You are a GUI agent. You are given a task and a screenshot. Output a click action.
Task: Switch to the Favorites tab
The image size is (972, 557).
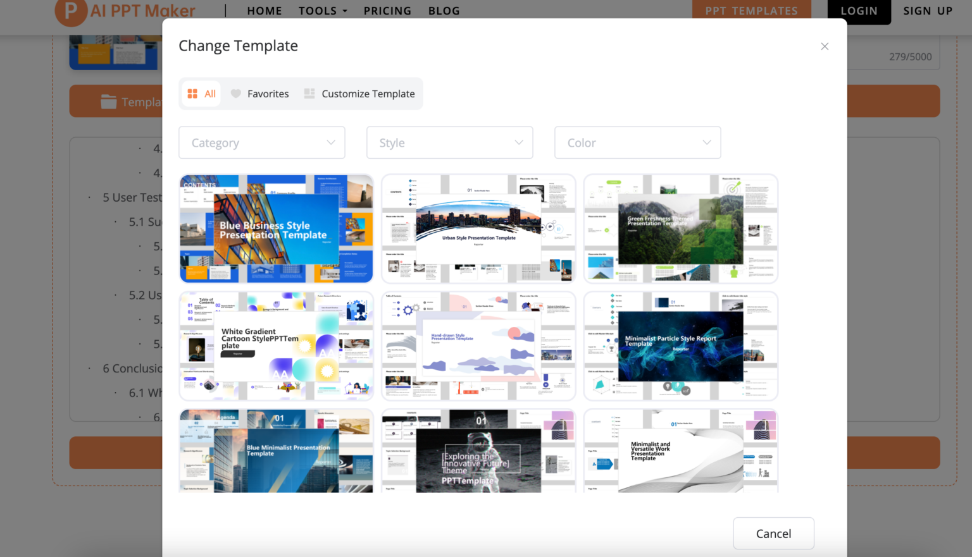coord(268,93)
